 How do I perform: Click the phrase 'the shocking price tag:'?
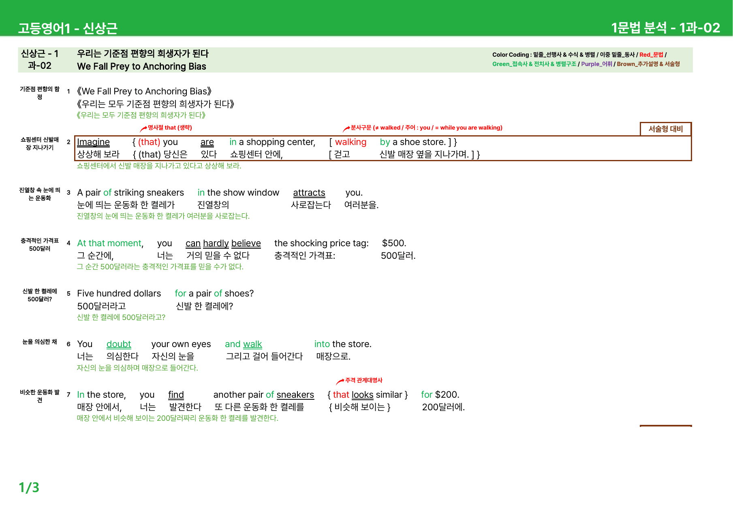tap(322, 243)
